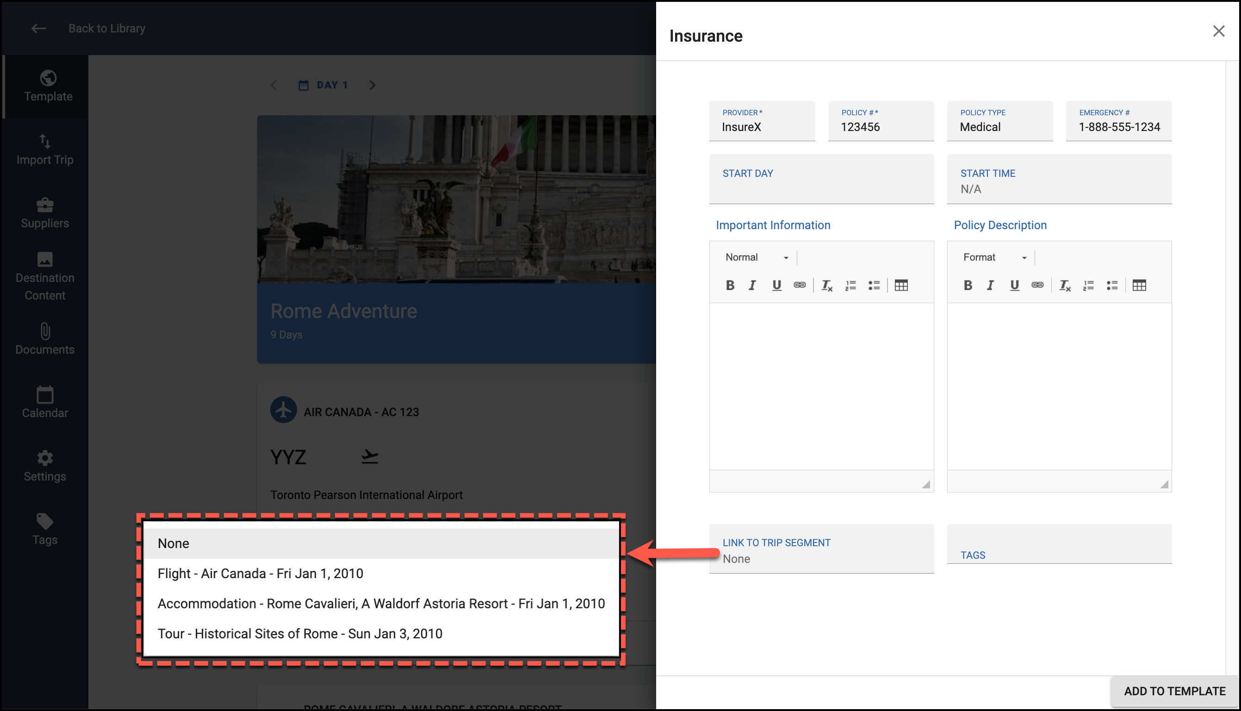The width and height of the screenshot is (1241, 711).
Task: Select Flight - Air Canada segment option
Action: [x=381, y=574]
